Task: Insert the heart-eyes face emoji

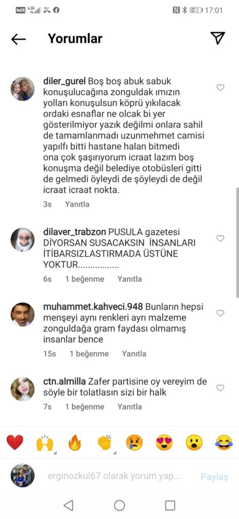Action: click(x=164, y=442)
